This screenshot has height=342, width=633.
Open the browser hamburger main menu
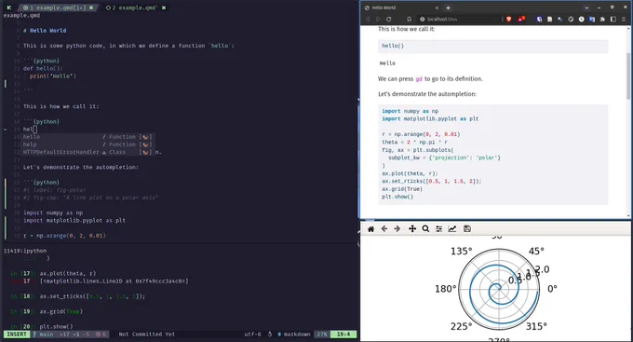(x=624, y=19)
